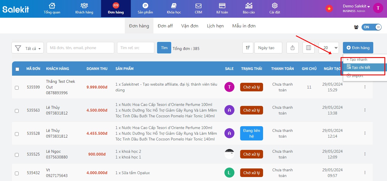
Task: Choose Tạo chi tiết from menu
Action: (361, 67)
